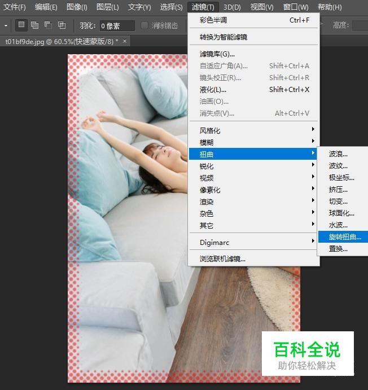This screenshot has width=368, height=390.
Task: Click the 高度 height input field
Action: 360,25
